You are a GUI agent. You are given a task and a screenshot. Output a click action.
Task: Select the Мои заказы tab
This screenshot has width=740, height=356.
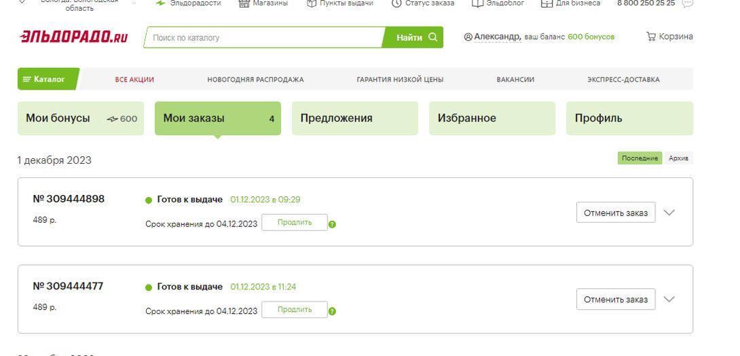217,118
